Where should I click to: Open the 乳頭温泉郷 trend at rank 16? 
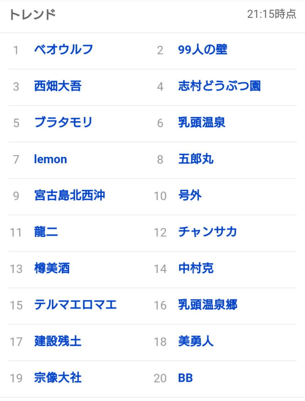208,305
